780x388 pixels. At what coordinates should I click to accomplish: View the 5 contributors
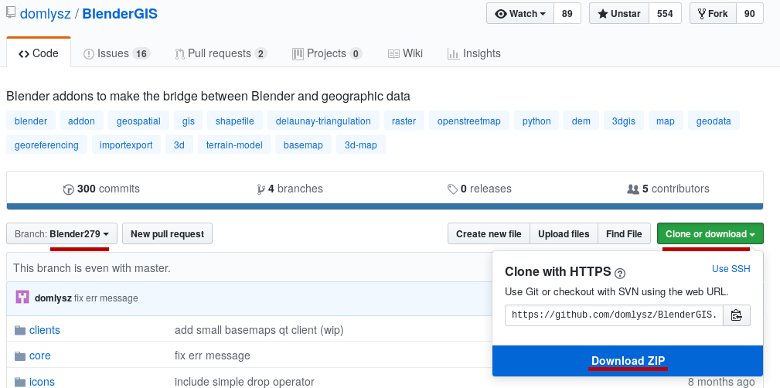[668, 189]
